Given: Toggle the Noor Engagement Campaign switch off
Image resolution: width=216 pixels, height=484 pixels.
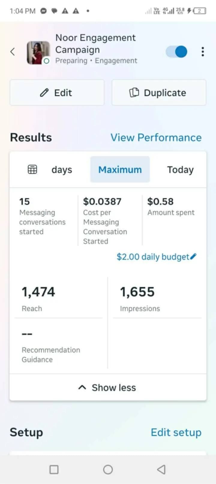Looking at the screenshot, I should 177,52.
